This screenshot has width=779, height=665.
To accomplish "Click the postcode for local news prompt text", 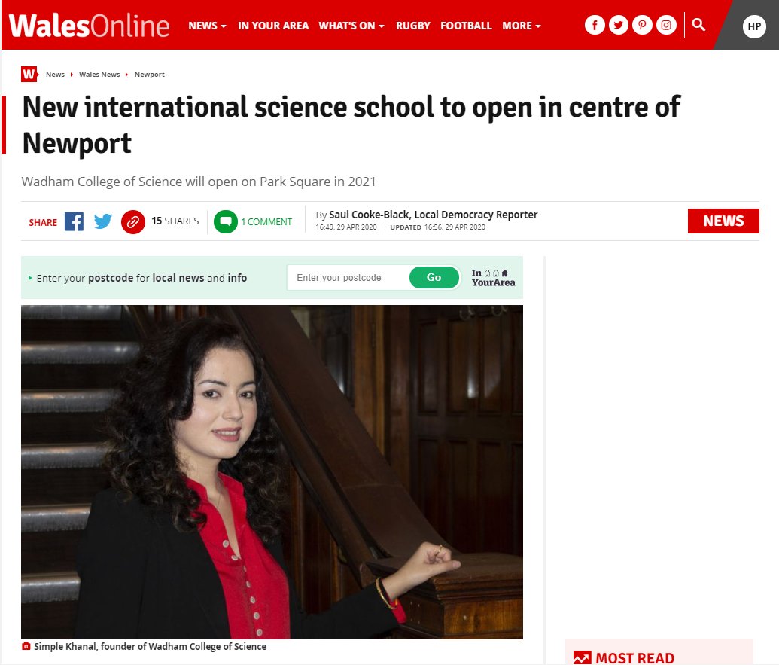I will pyautogui.click(x=141, y=278).
